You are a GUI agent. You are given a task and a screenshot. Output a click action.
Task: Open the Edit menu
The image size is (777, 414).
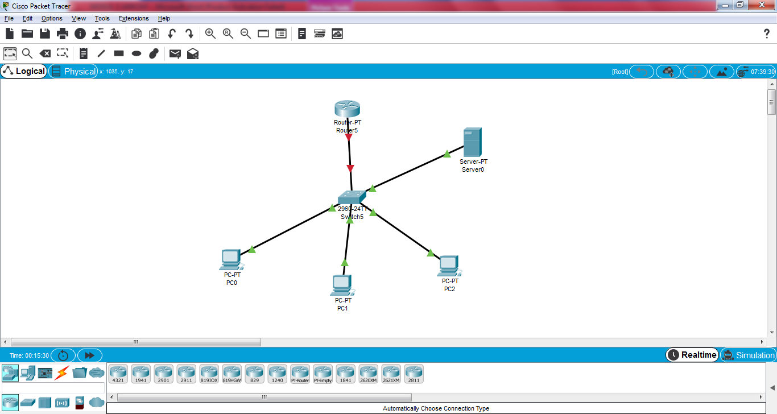(27, 18)
